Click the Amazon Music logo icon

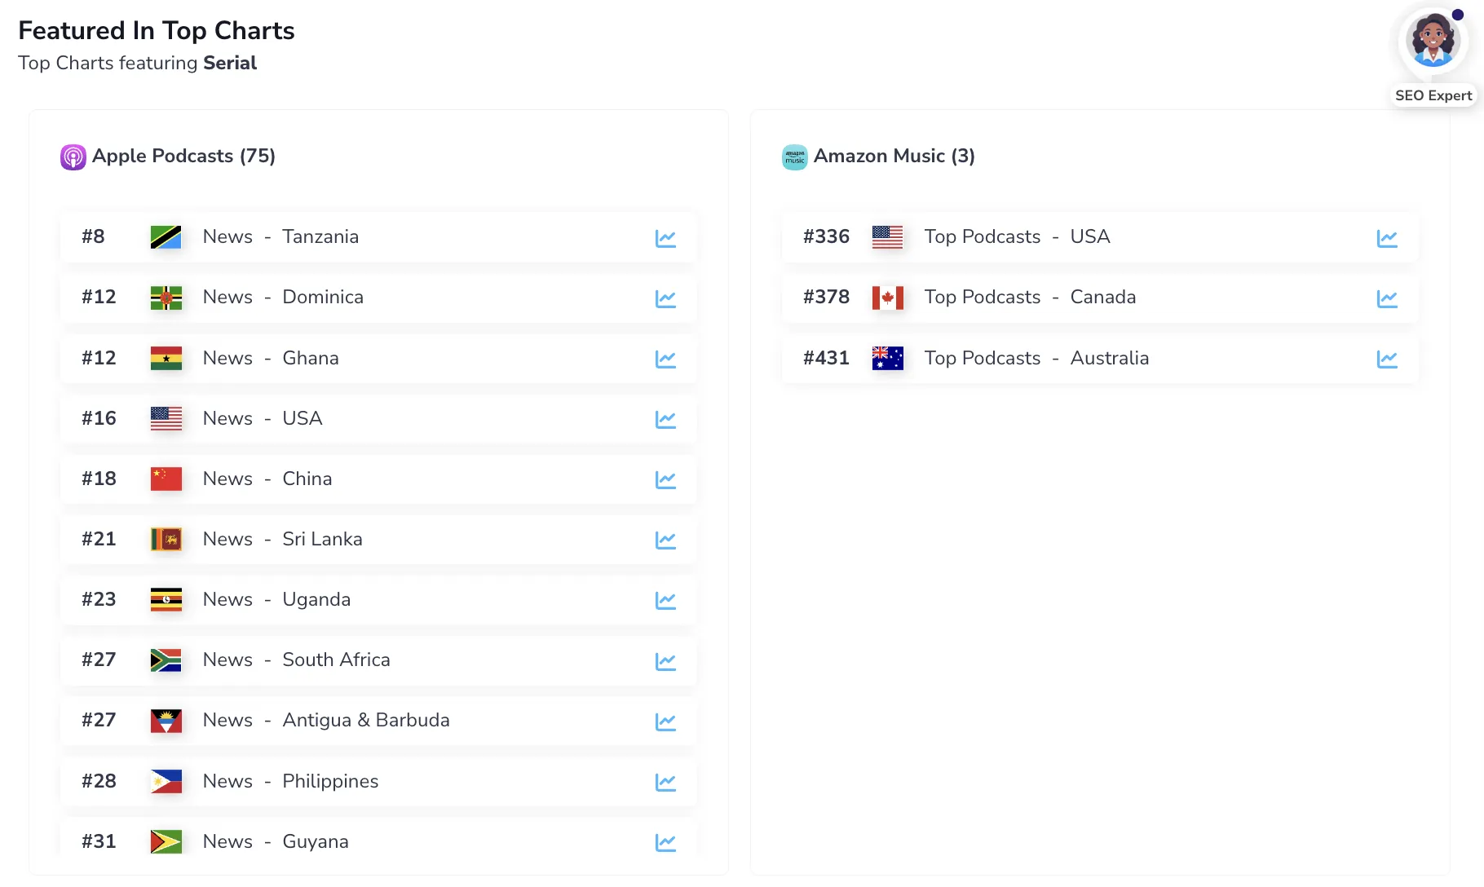(x=794, y=157)
